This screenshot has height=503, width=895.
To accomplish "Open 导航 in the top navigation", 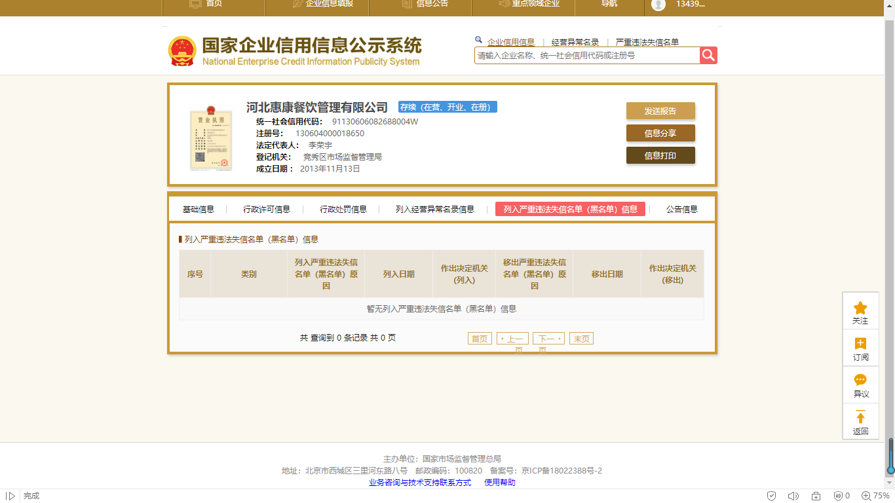I will pos(609,4).
